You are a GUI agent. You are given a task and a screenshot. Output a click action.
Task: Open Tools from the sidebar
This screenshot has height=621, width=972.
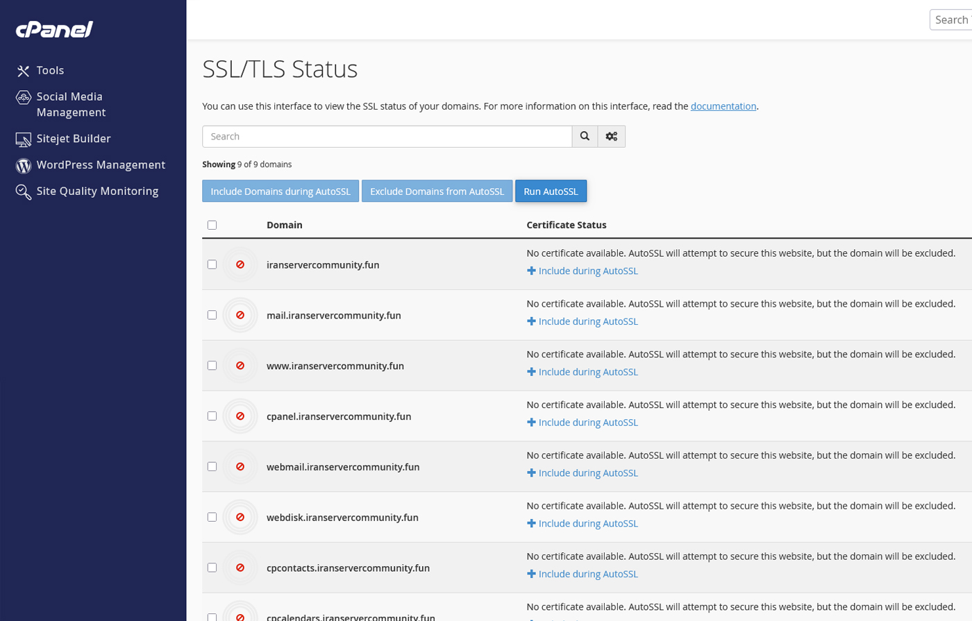coord(50,70)
